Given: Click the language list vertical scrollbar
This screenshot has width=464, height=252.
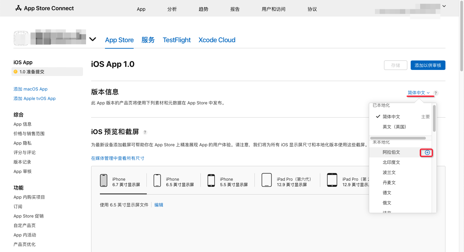Looking at the screenshot, I should [434, 118].
